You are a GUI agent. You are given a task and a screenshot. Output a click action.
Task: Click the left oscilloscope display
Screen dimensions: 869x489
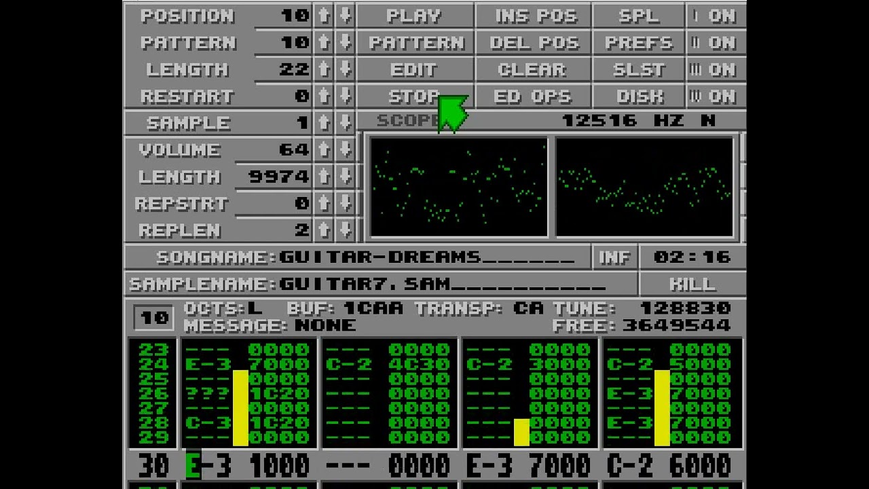(x=459, y=187)
